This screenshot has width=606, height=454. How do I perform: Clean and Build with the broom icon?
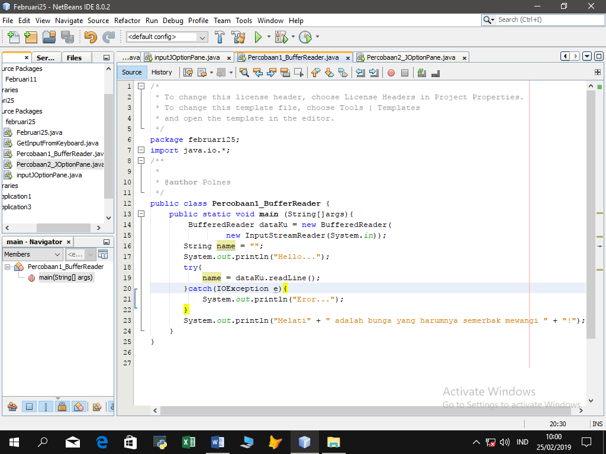click(238, 37)
